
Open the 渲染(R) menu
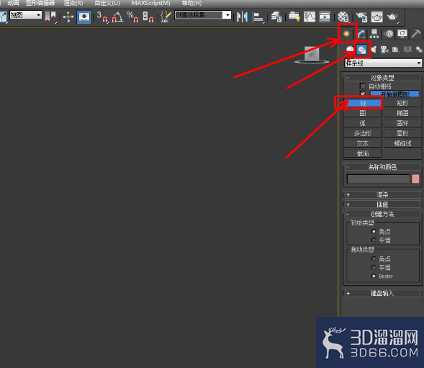tap(73, 4)
